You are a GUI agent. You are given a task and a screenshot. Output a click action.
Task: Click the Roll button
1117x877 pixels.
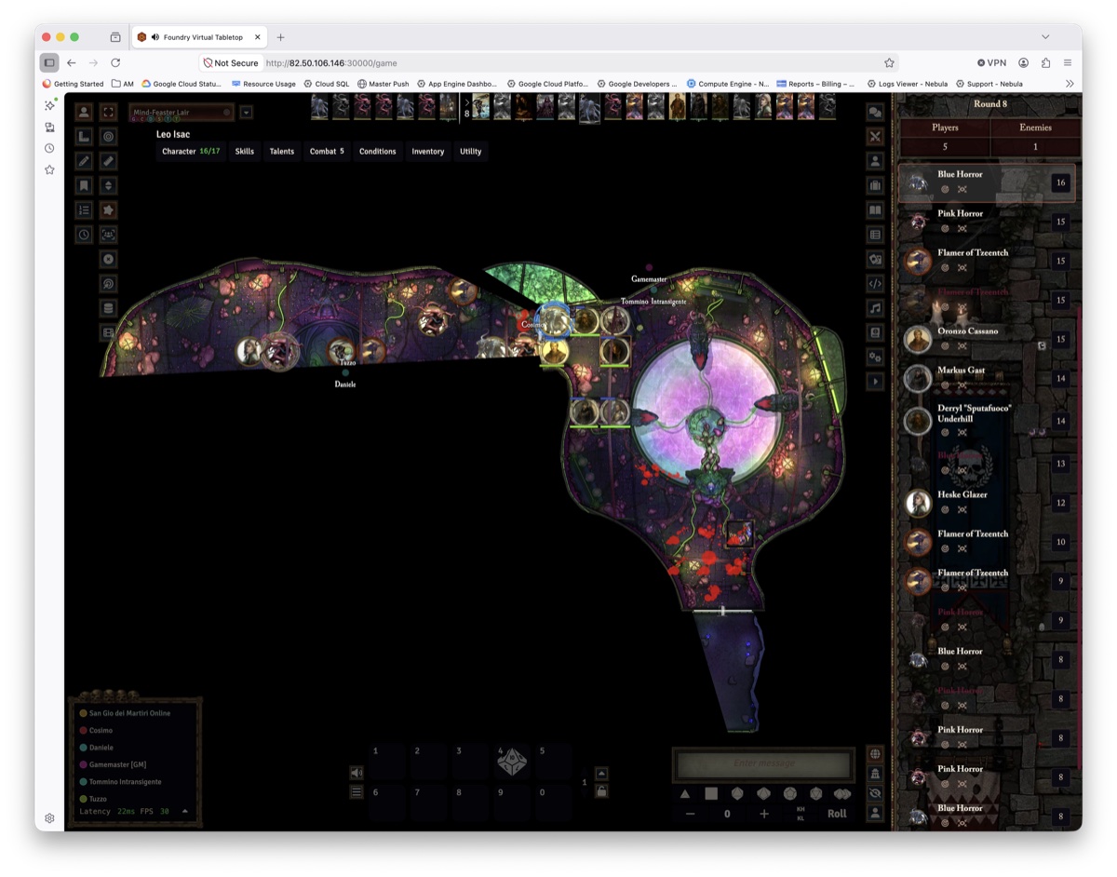coord(837,814)
